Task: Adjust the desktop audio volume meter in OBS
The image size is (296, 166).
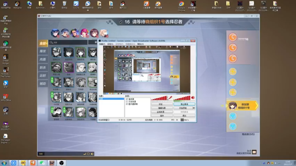Action: coord(182,98)
